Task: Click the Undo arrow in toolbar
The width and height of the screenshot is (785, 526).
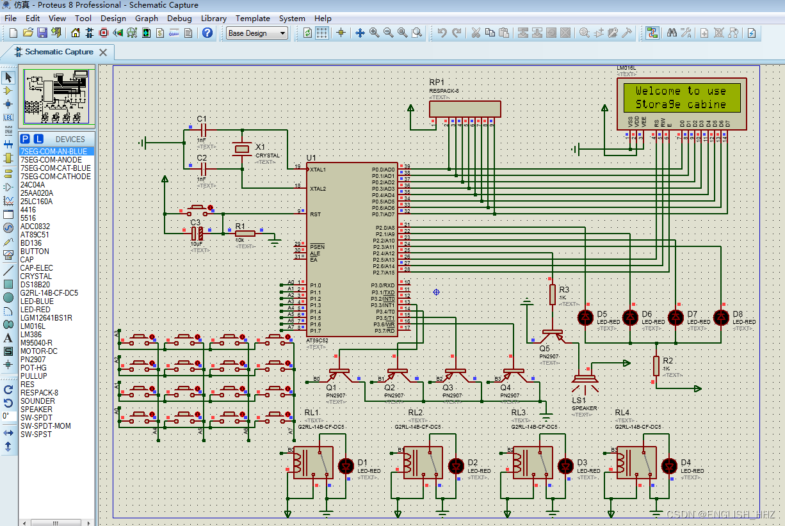Action: (442, 33)
